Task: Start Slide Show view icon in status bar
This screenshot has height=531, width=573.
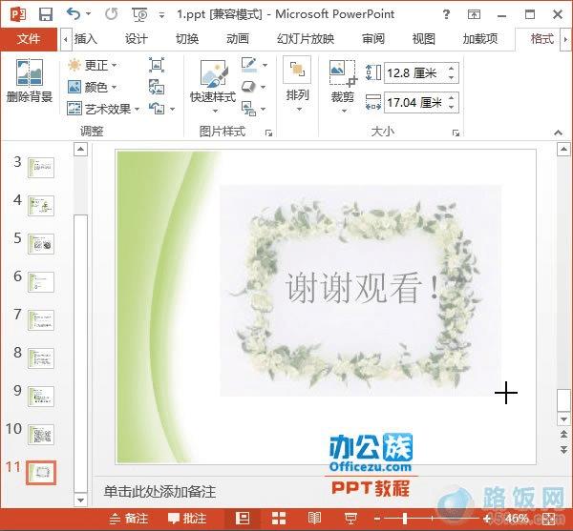Action: 350,519
